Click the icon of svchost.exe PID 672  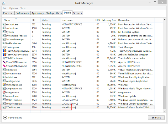click(x=4, y=24)
